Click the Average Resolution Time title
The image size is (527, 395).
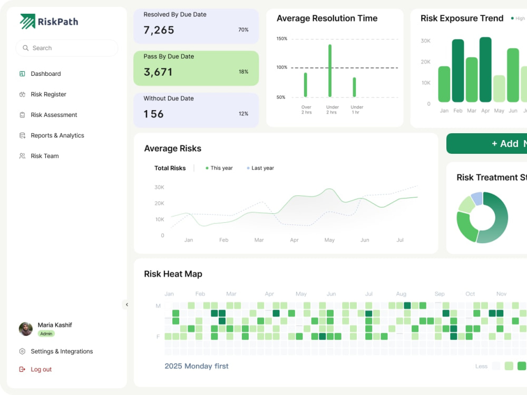[327, 18]
